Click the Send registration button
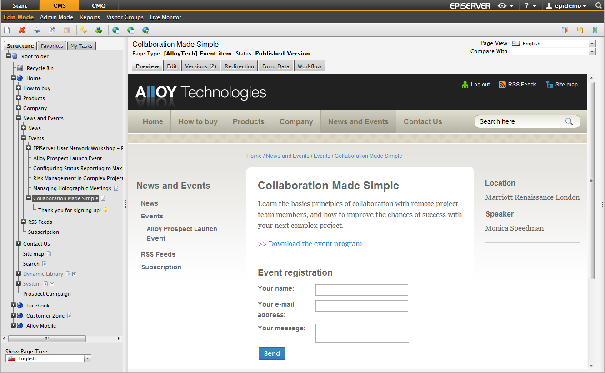This screenshot has width=605, height=373. click(x=271, y=353)
